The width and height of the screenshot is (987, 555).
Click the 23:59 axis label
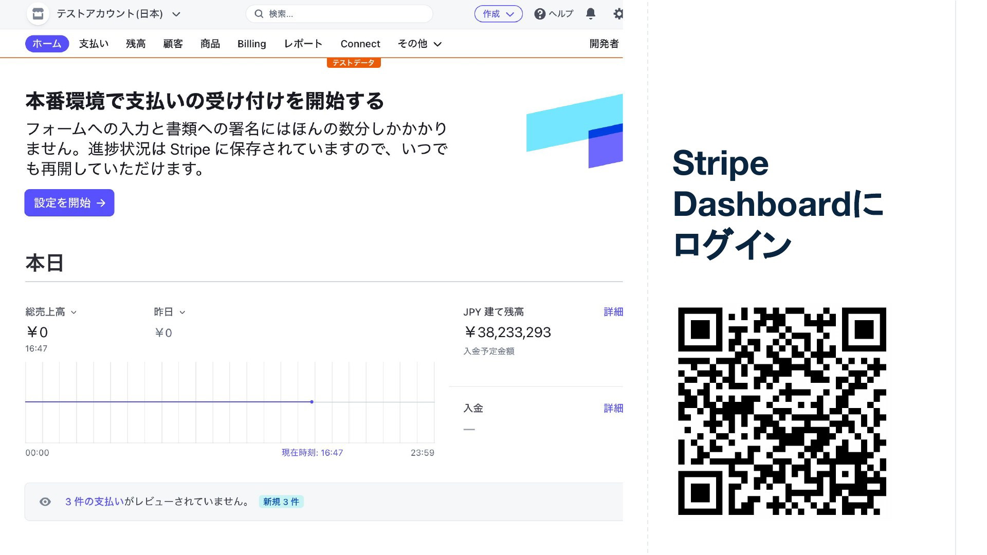pos(423,453)
